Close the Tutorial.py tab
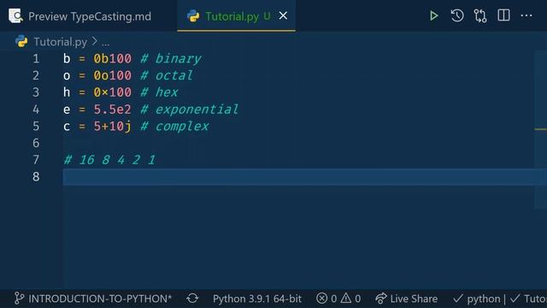Screen dimensions: 547x308 [283, 15]
